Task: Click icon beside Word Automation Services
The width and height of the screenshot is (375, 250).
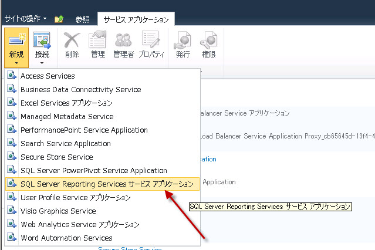Action: (12, 237)
